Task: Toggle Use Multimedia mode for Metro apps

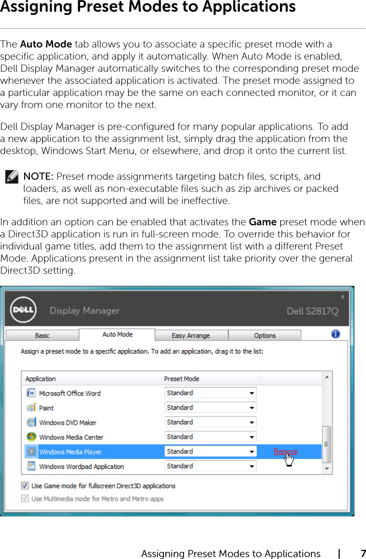Action: 25,498
